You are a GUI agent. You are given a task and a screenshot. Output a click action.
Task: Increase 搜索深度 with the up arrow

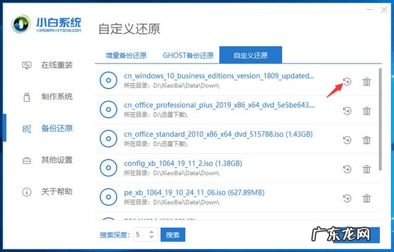click(x=151, y=232)
